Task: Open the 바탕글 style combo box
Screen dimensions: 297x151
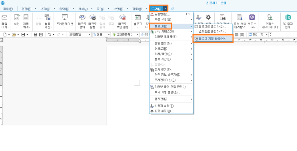Action: [x=80, y=35]
